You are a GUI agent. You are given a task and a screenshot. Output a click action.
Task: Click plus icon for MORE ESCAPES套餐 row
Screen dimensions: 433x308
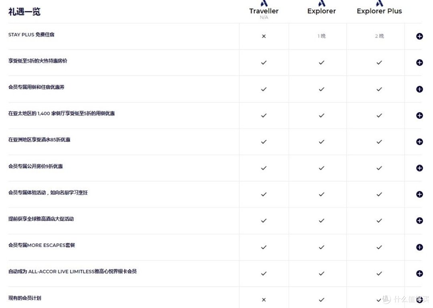pyautogui.click(x=419, y=247)
